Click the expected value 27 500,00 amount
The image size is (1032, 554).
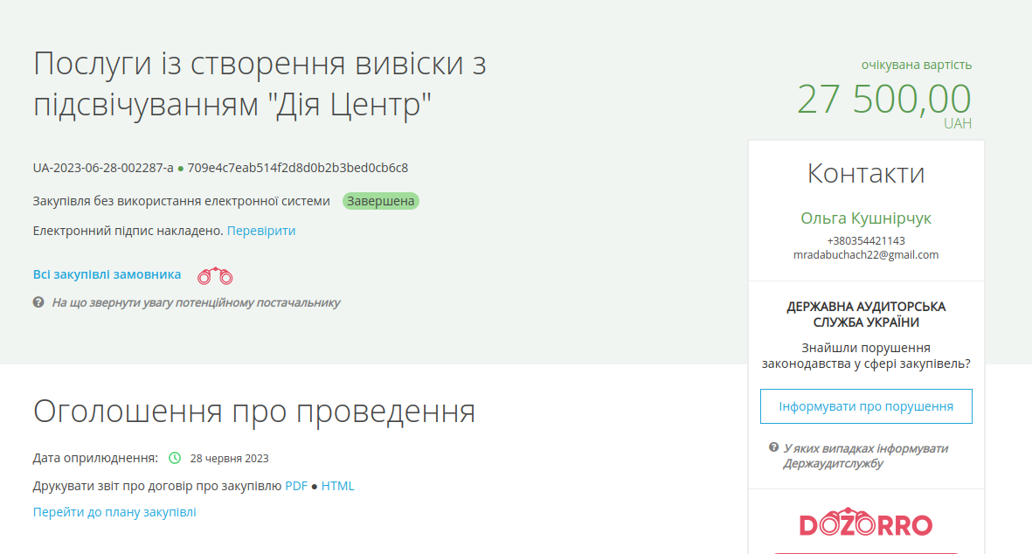coord(883,99)
